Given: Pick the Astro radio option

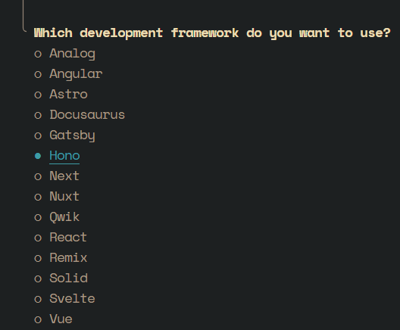Looking at the screenshot, I should (68, 95).
